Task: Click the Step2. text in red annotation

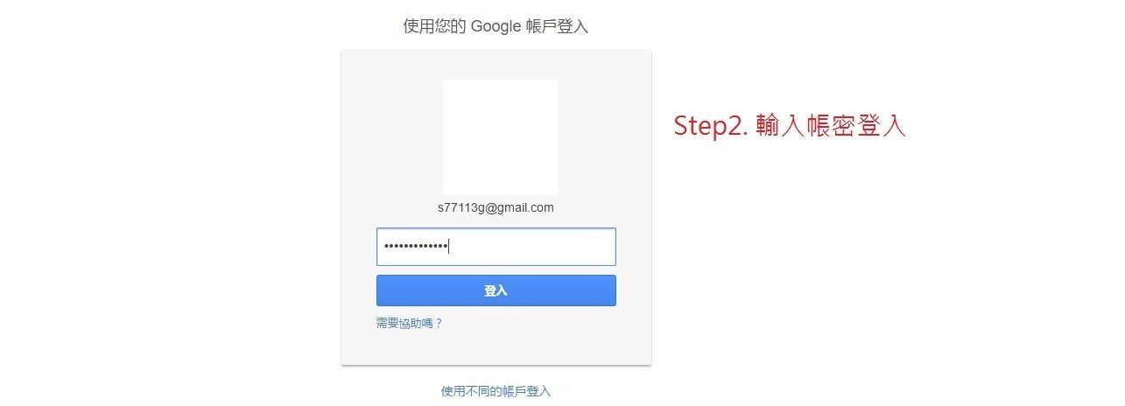Action: (709, 126)
